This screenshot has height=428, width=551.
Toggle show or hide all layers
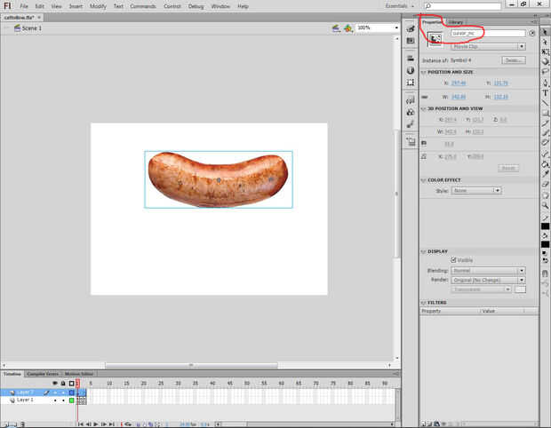55,383
